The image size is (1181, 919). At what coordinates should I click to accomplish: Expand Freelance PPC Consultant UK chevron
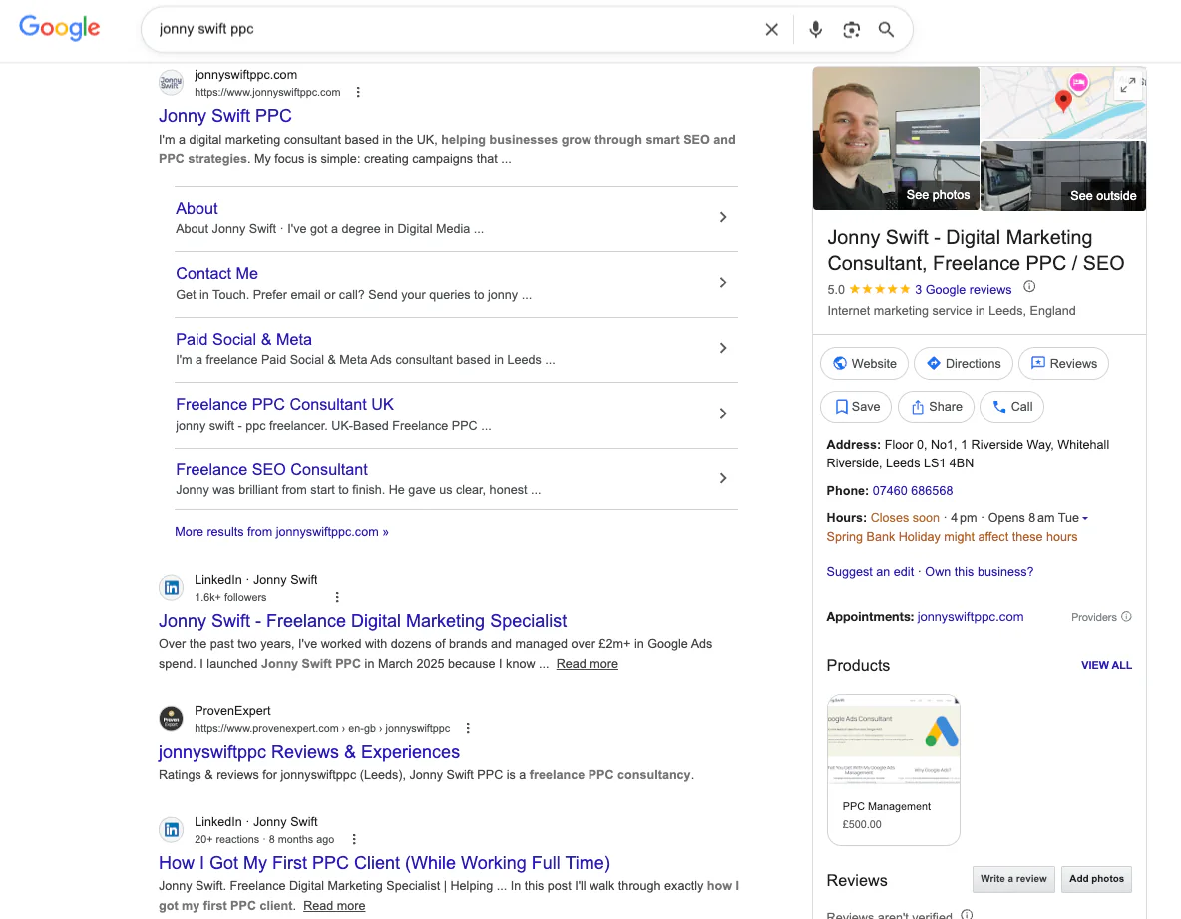coord(722,414)
